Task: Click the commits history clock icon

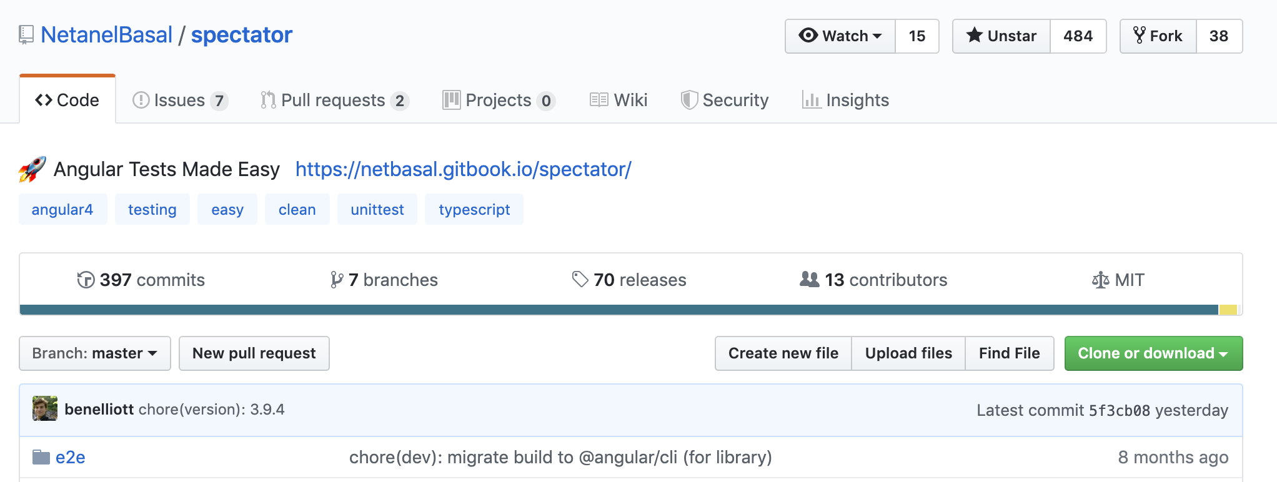Action: 86,280
